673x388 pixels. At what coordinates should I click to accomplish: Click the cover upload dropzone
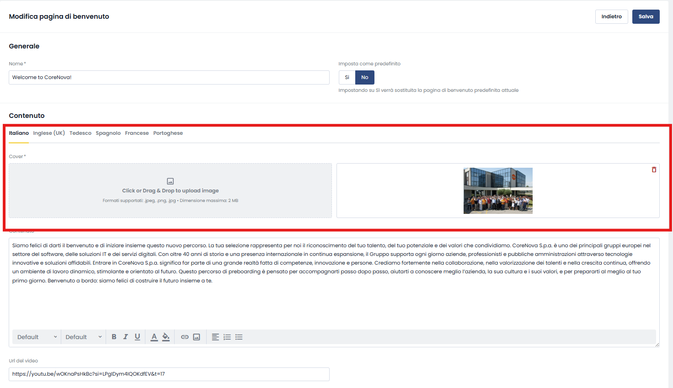pos(170,191)
